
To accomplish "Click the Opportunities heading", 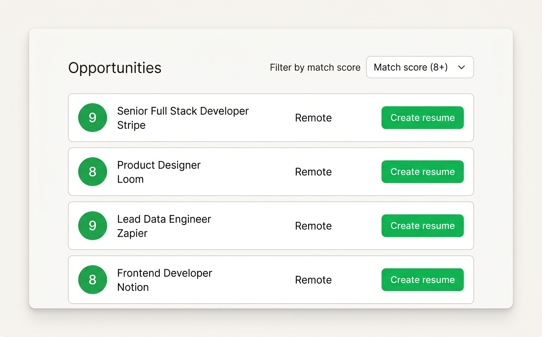I will pyautogui.click(x=115, y=68).
